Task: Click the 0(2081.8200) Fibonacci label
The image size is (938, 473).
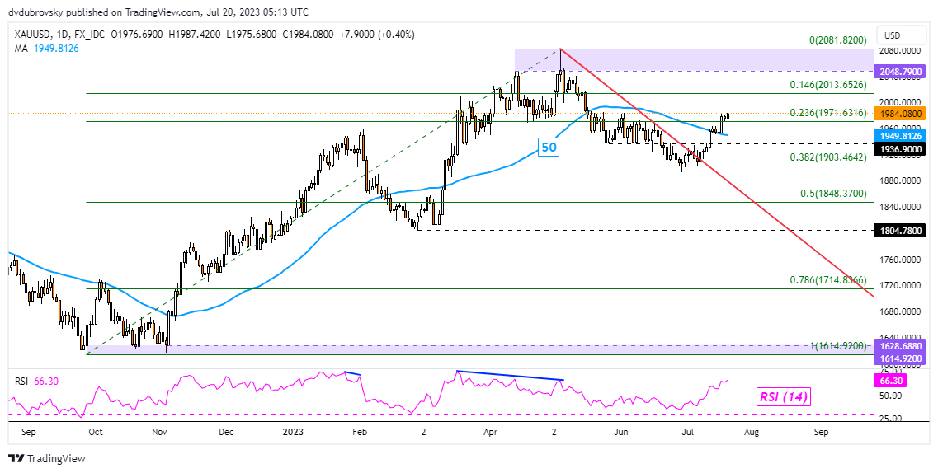Action: (x=837, y=40)
